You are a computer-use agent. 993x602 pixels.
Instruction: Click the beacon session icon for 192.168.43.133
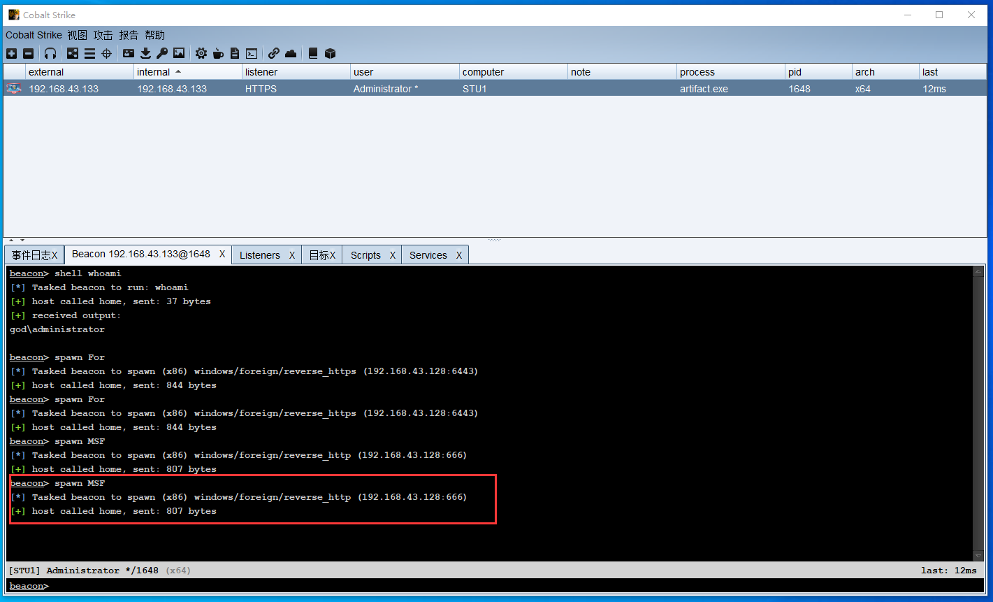(x=14, y=89)
